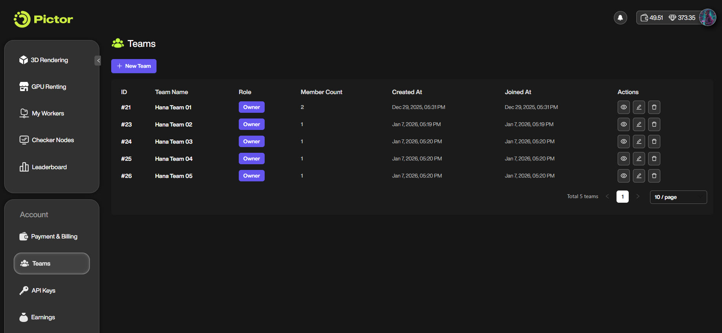Open GPU Renting in the sidebar
This screenshot has width=722, height=333.
pos(49,87)
